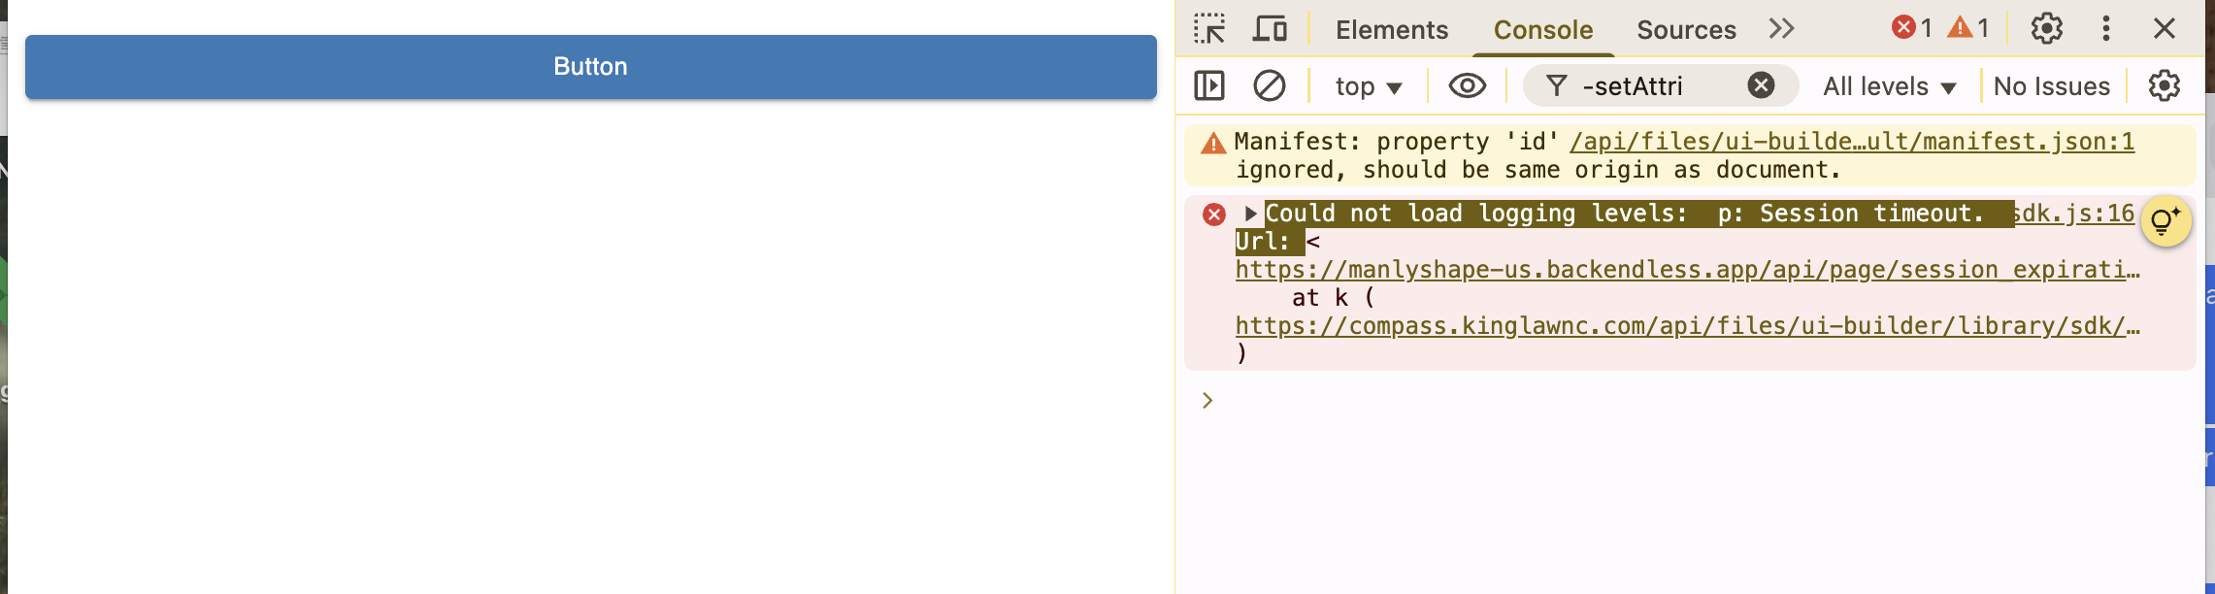Switch to the Elements tab
Screen dimensions: 2215x594
click(x=1391, y=30)
